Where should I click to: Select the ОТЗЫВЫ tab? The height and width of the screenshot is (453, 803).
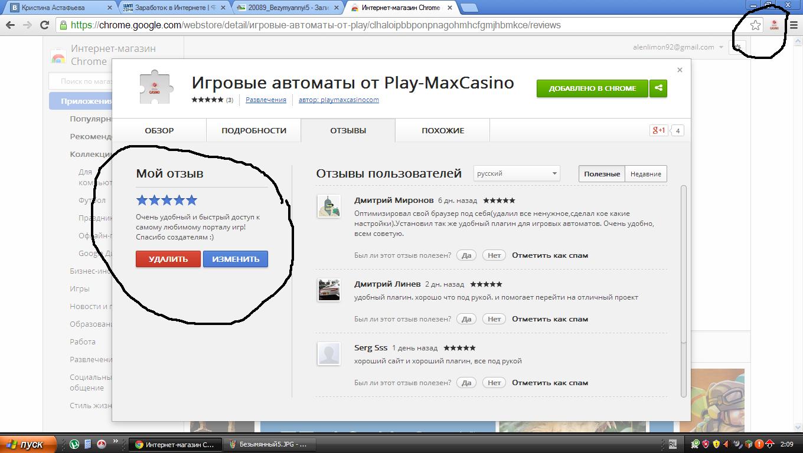348,130
